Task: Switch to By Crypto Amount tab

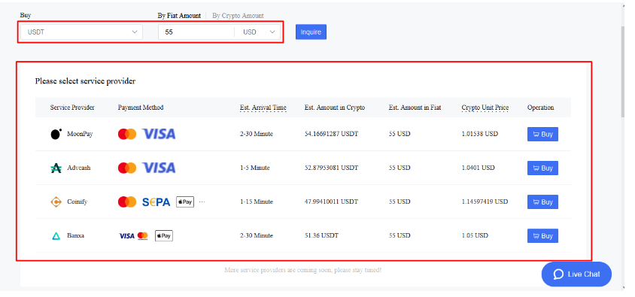Action: 238,16
